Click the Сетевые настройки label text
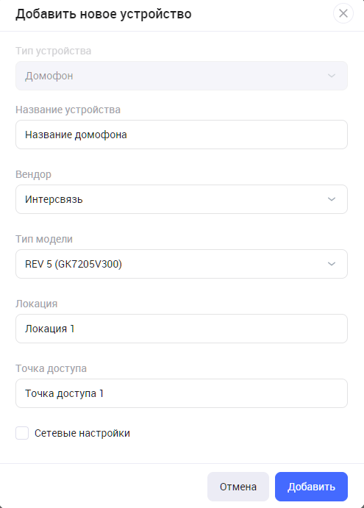 coord(82,433)
